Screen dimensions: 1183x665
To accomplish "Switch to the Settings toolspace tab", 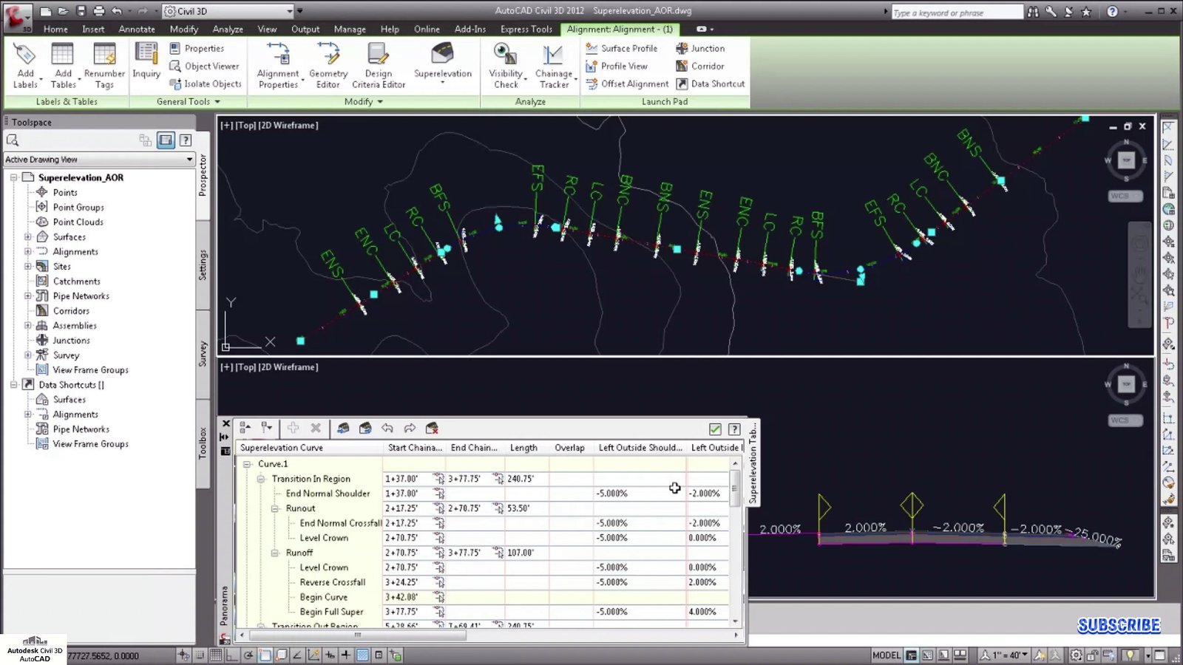I will click(203, 265).
